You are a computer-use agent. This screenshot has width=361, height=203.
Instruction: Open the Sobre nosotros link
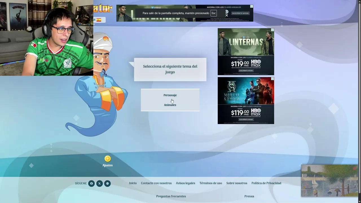[x=237, y=183]
